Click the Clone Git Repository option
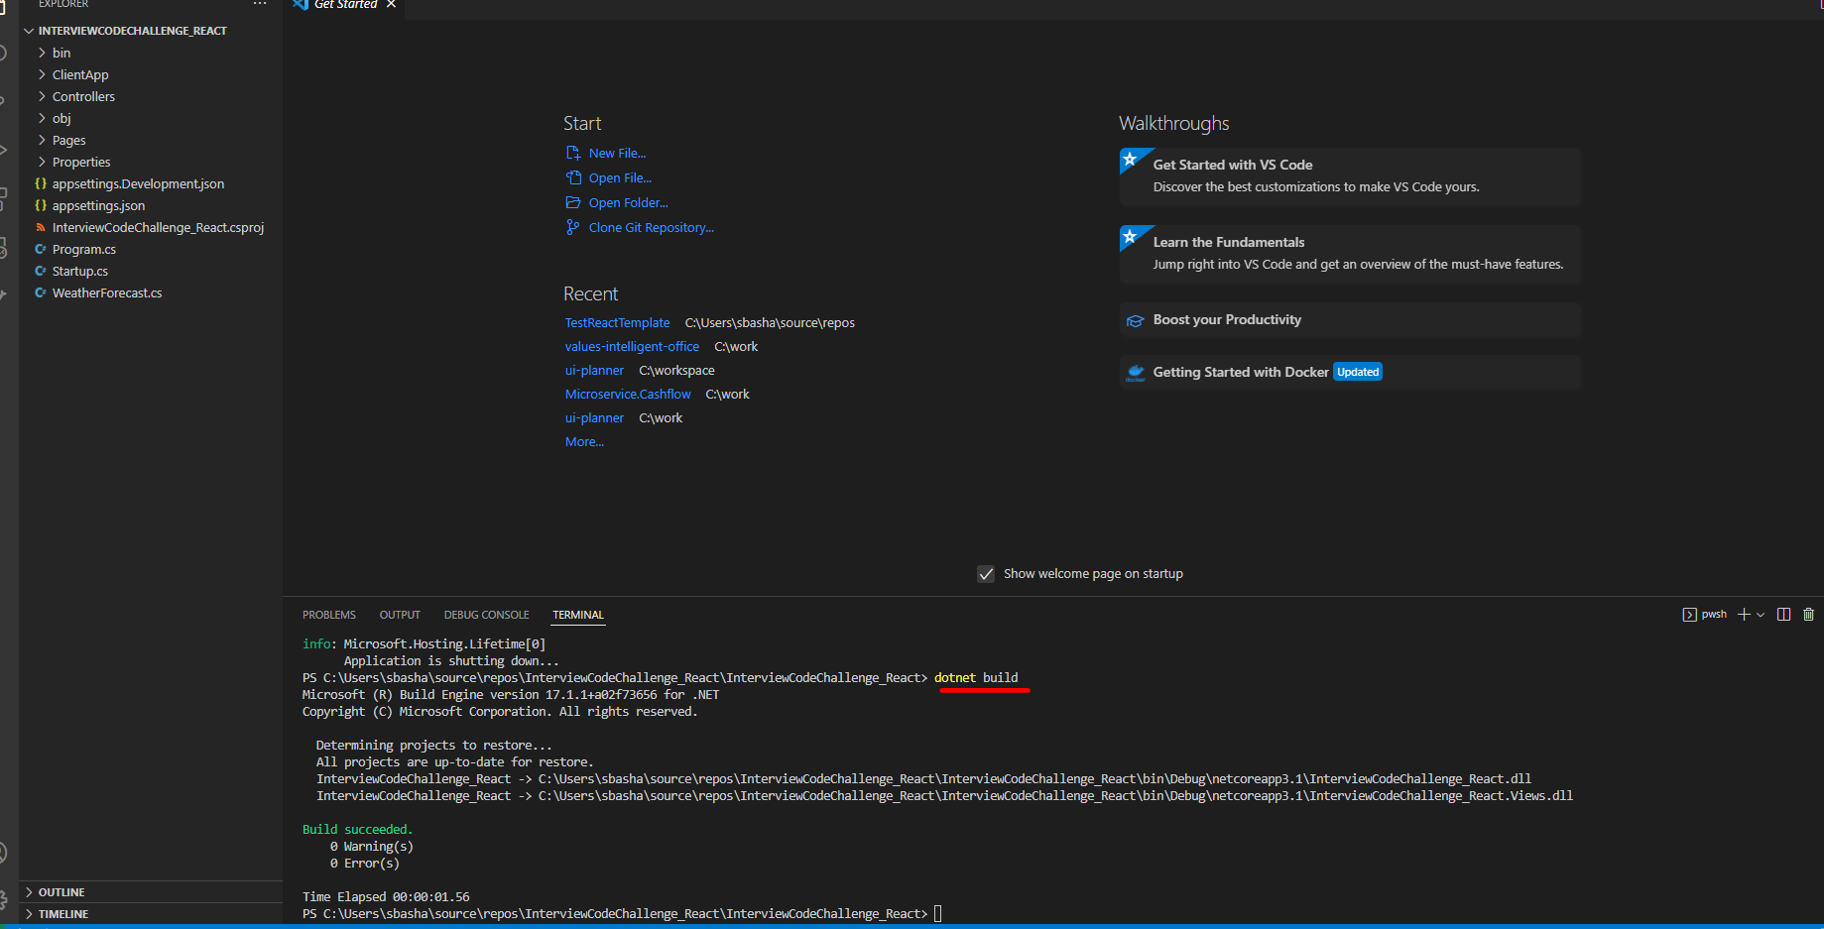The width and height of the screenshot is (1824, 929). pyautogui.click(x=650, y=227)
